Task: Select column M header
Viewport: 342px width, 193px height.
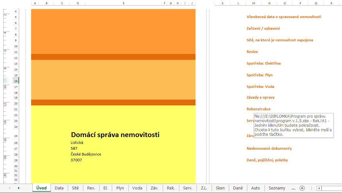Action: tap(254, 3)
